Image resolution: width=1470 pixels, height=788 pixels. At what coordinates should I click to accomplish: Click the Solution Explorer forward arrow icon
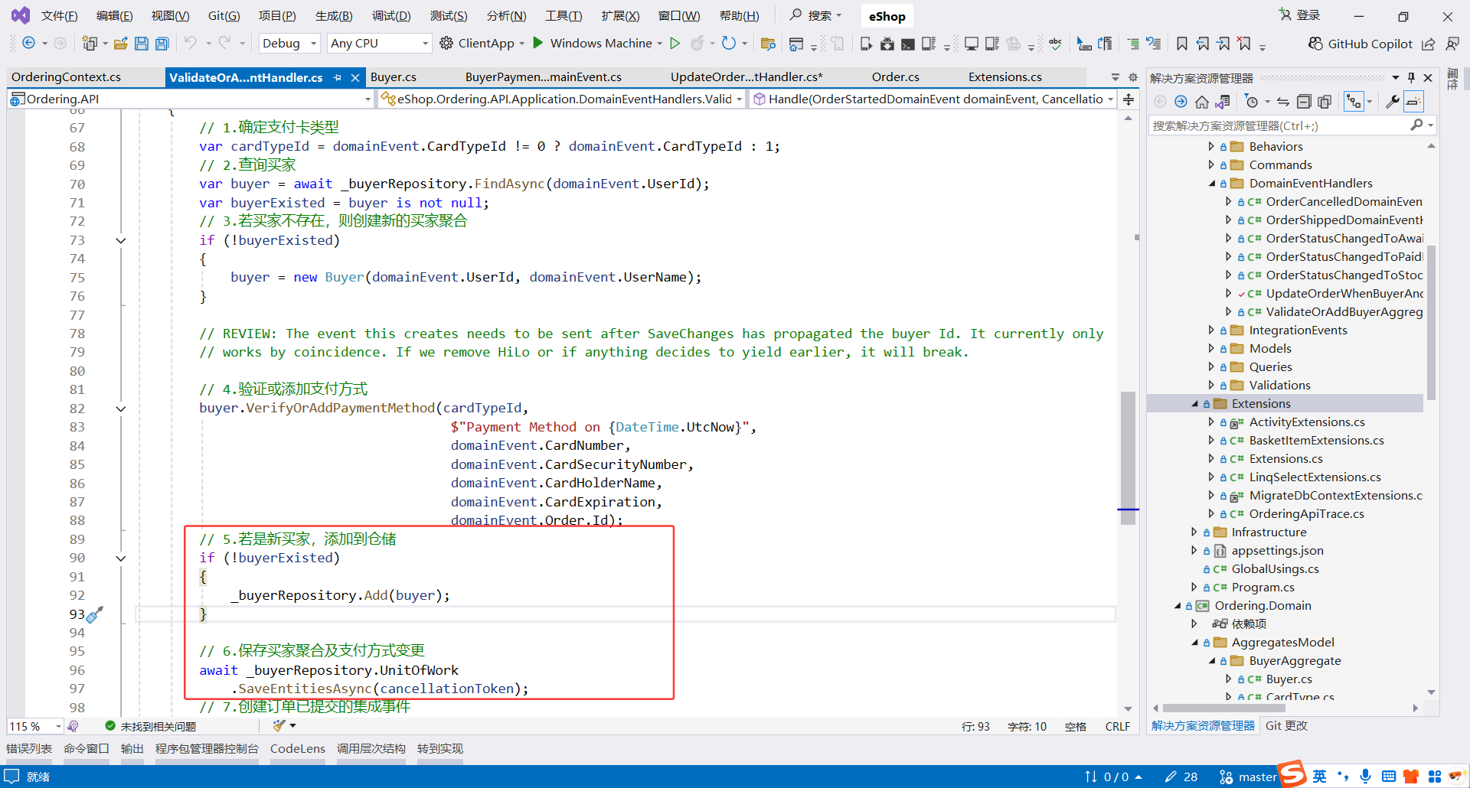[1181, 101]
